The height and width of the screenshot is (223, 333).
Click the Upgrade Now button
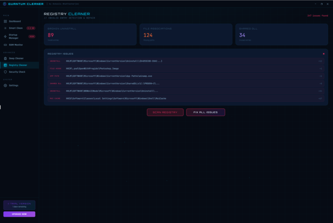20,214
